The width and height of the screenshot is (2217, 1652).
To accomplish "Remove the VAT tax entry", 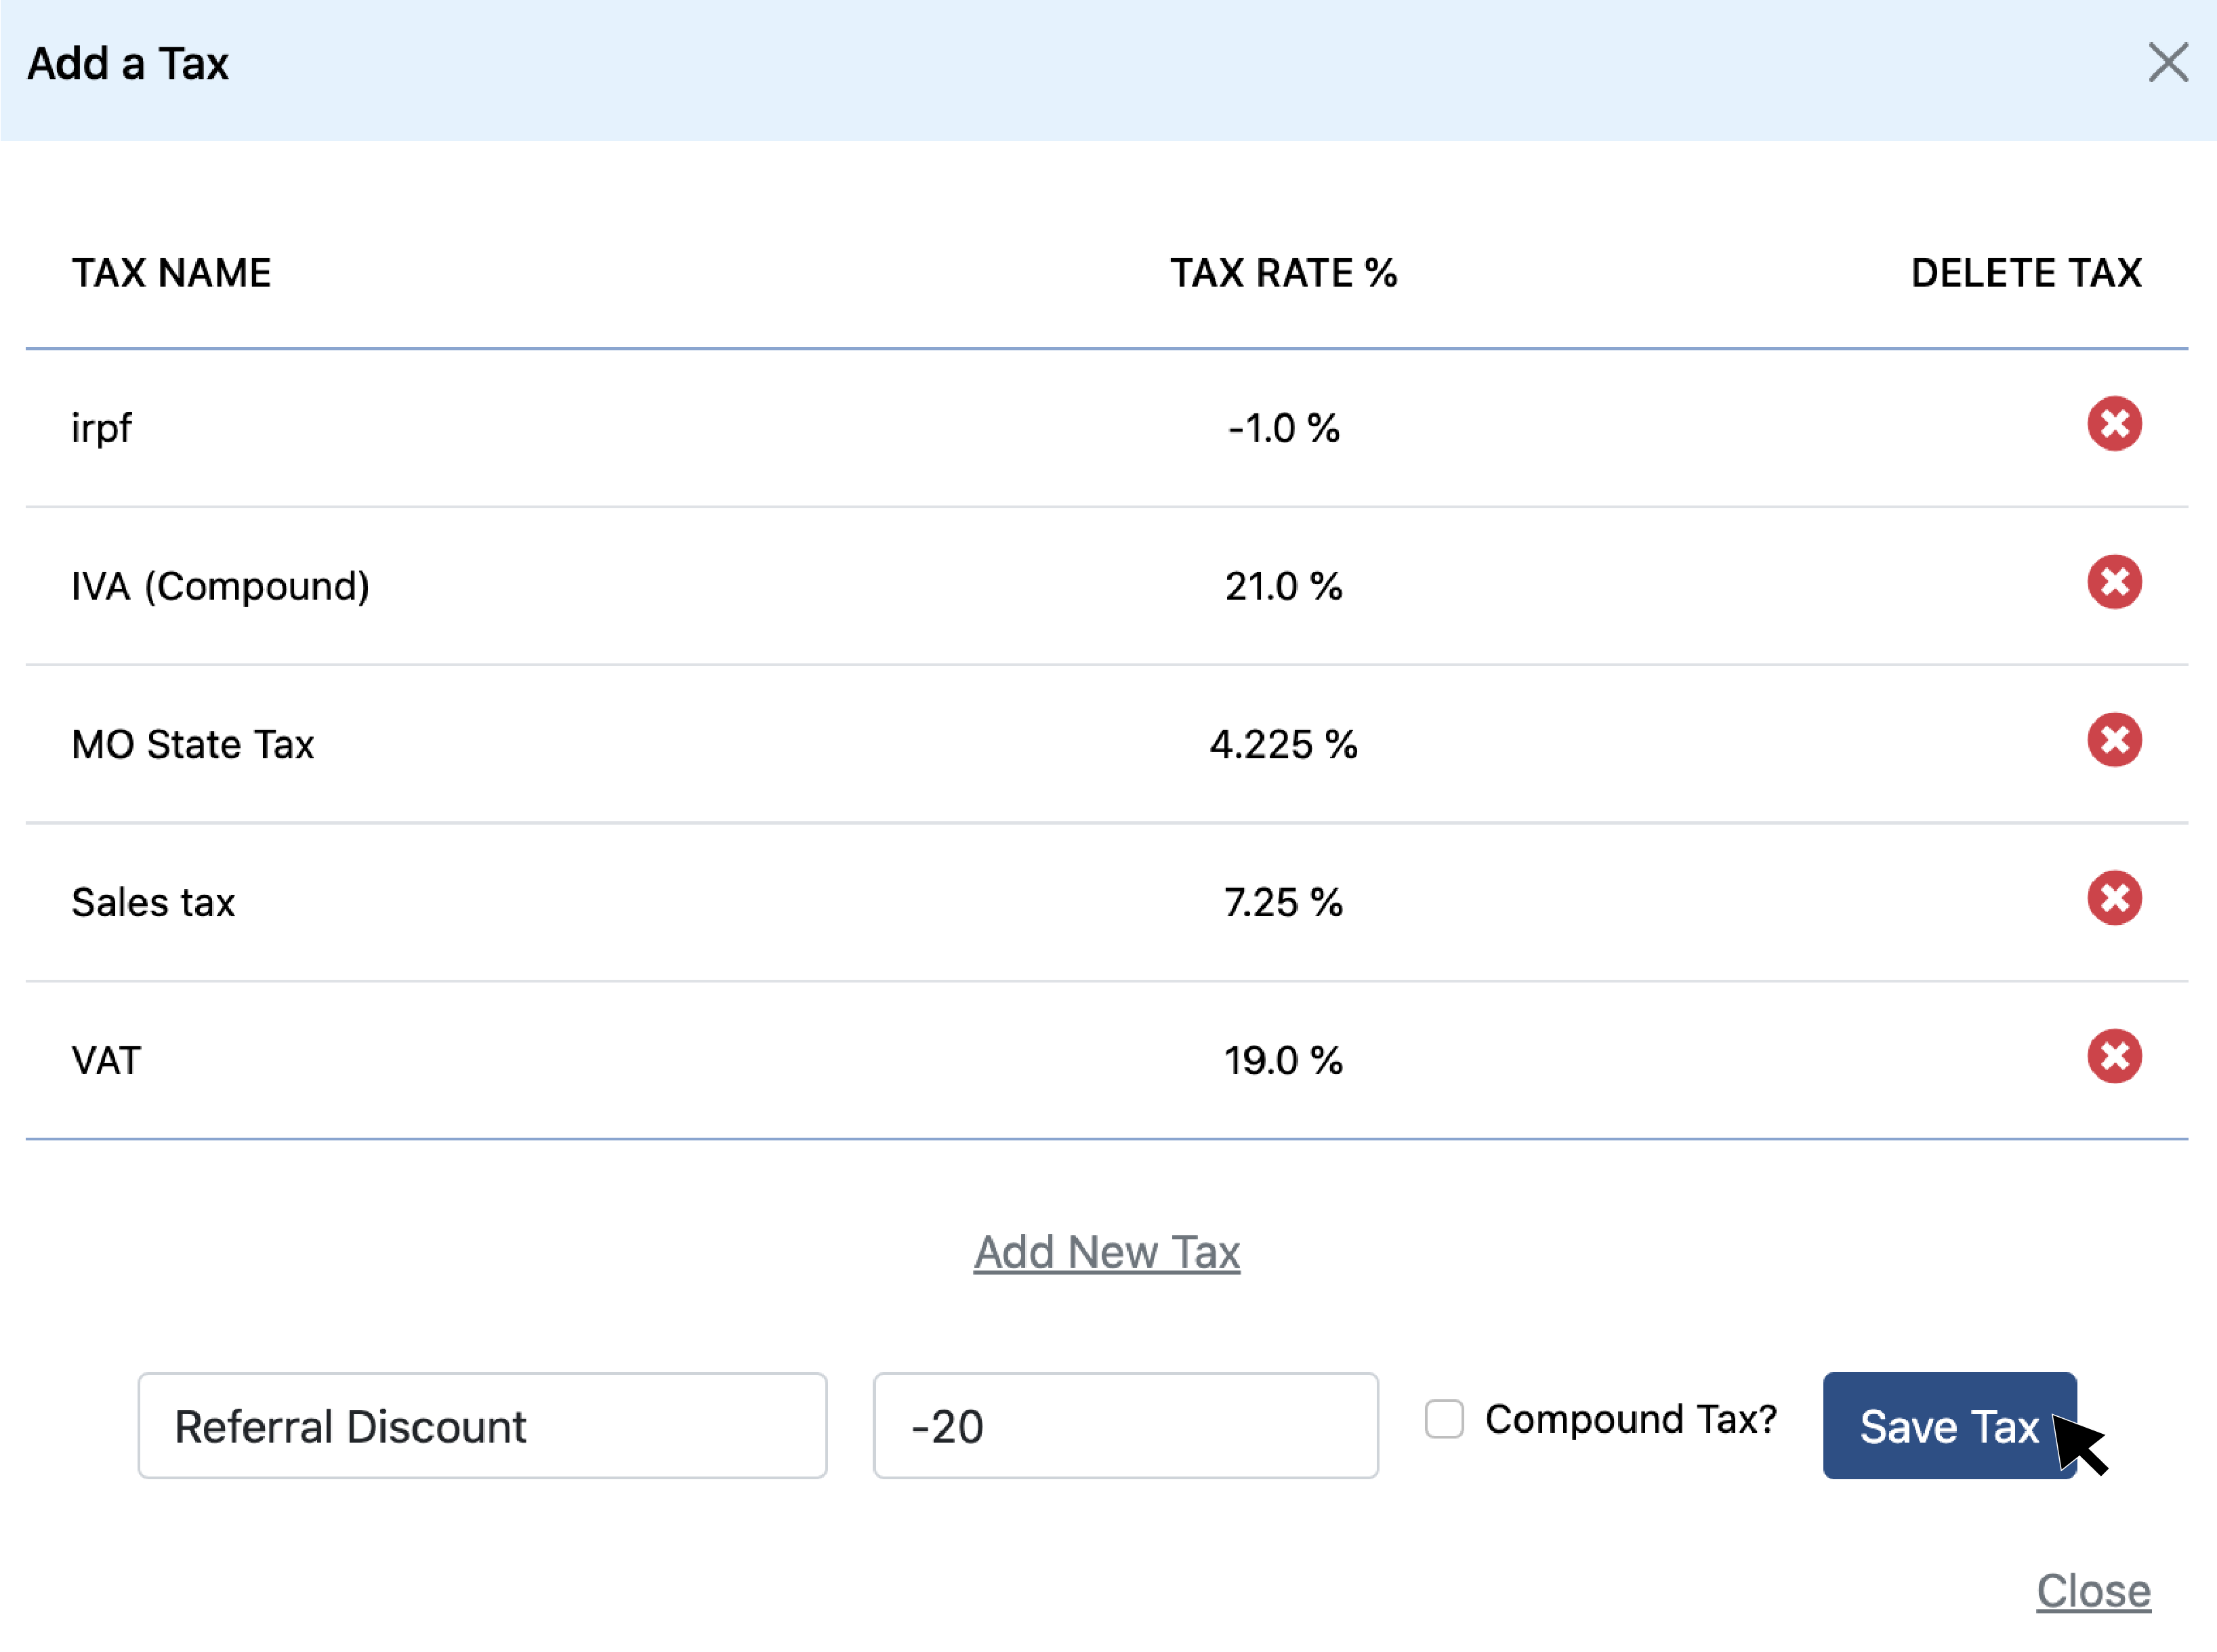I will click(2114, 1056).
